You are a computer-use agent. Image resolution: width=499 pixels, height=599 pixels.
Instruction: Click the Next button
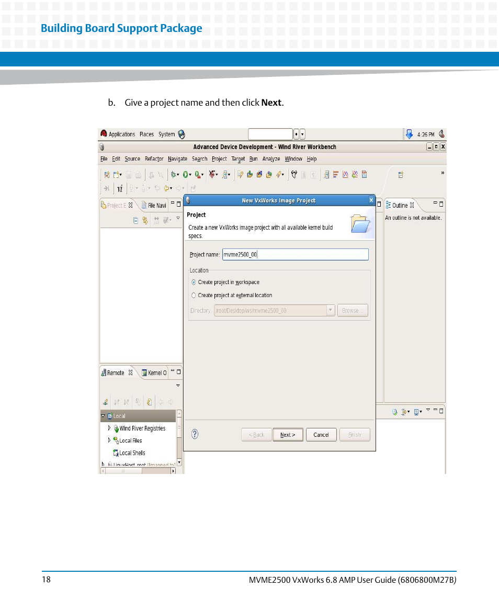288,435
